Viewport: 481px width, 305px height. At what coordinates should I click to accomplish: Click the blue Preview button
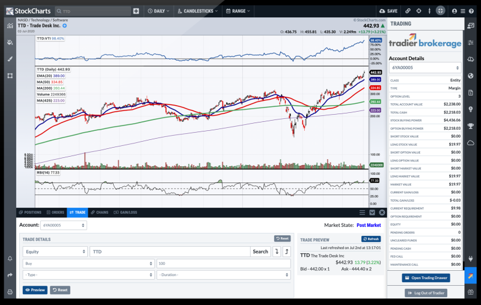35,290
